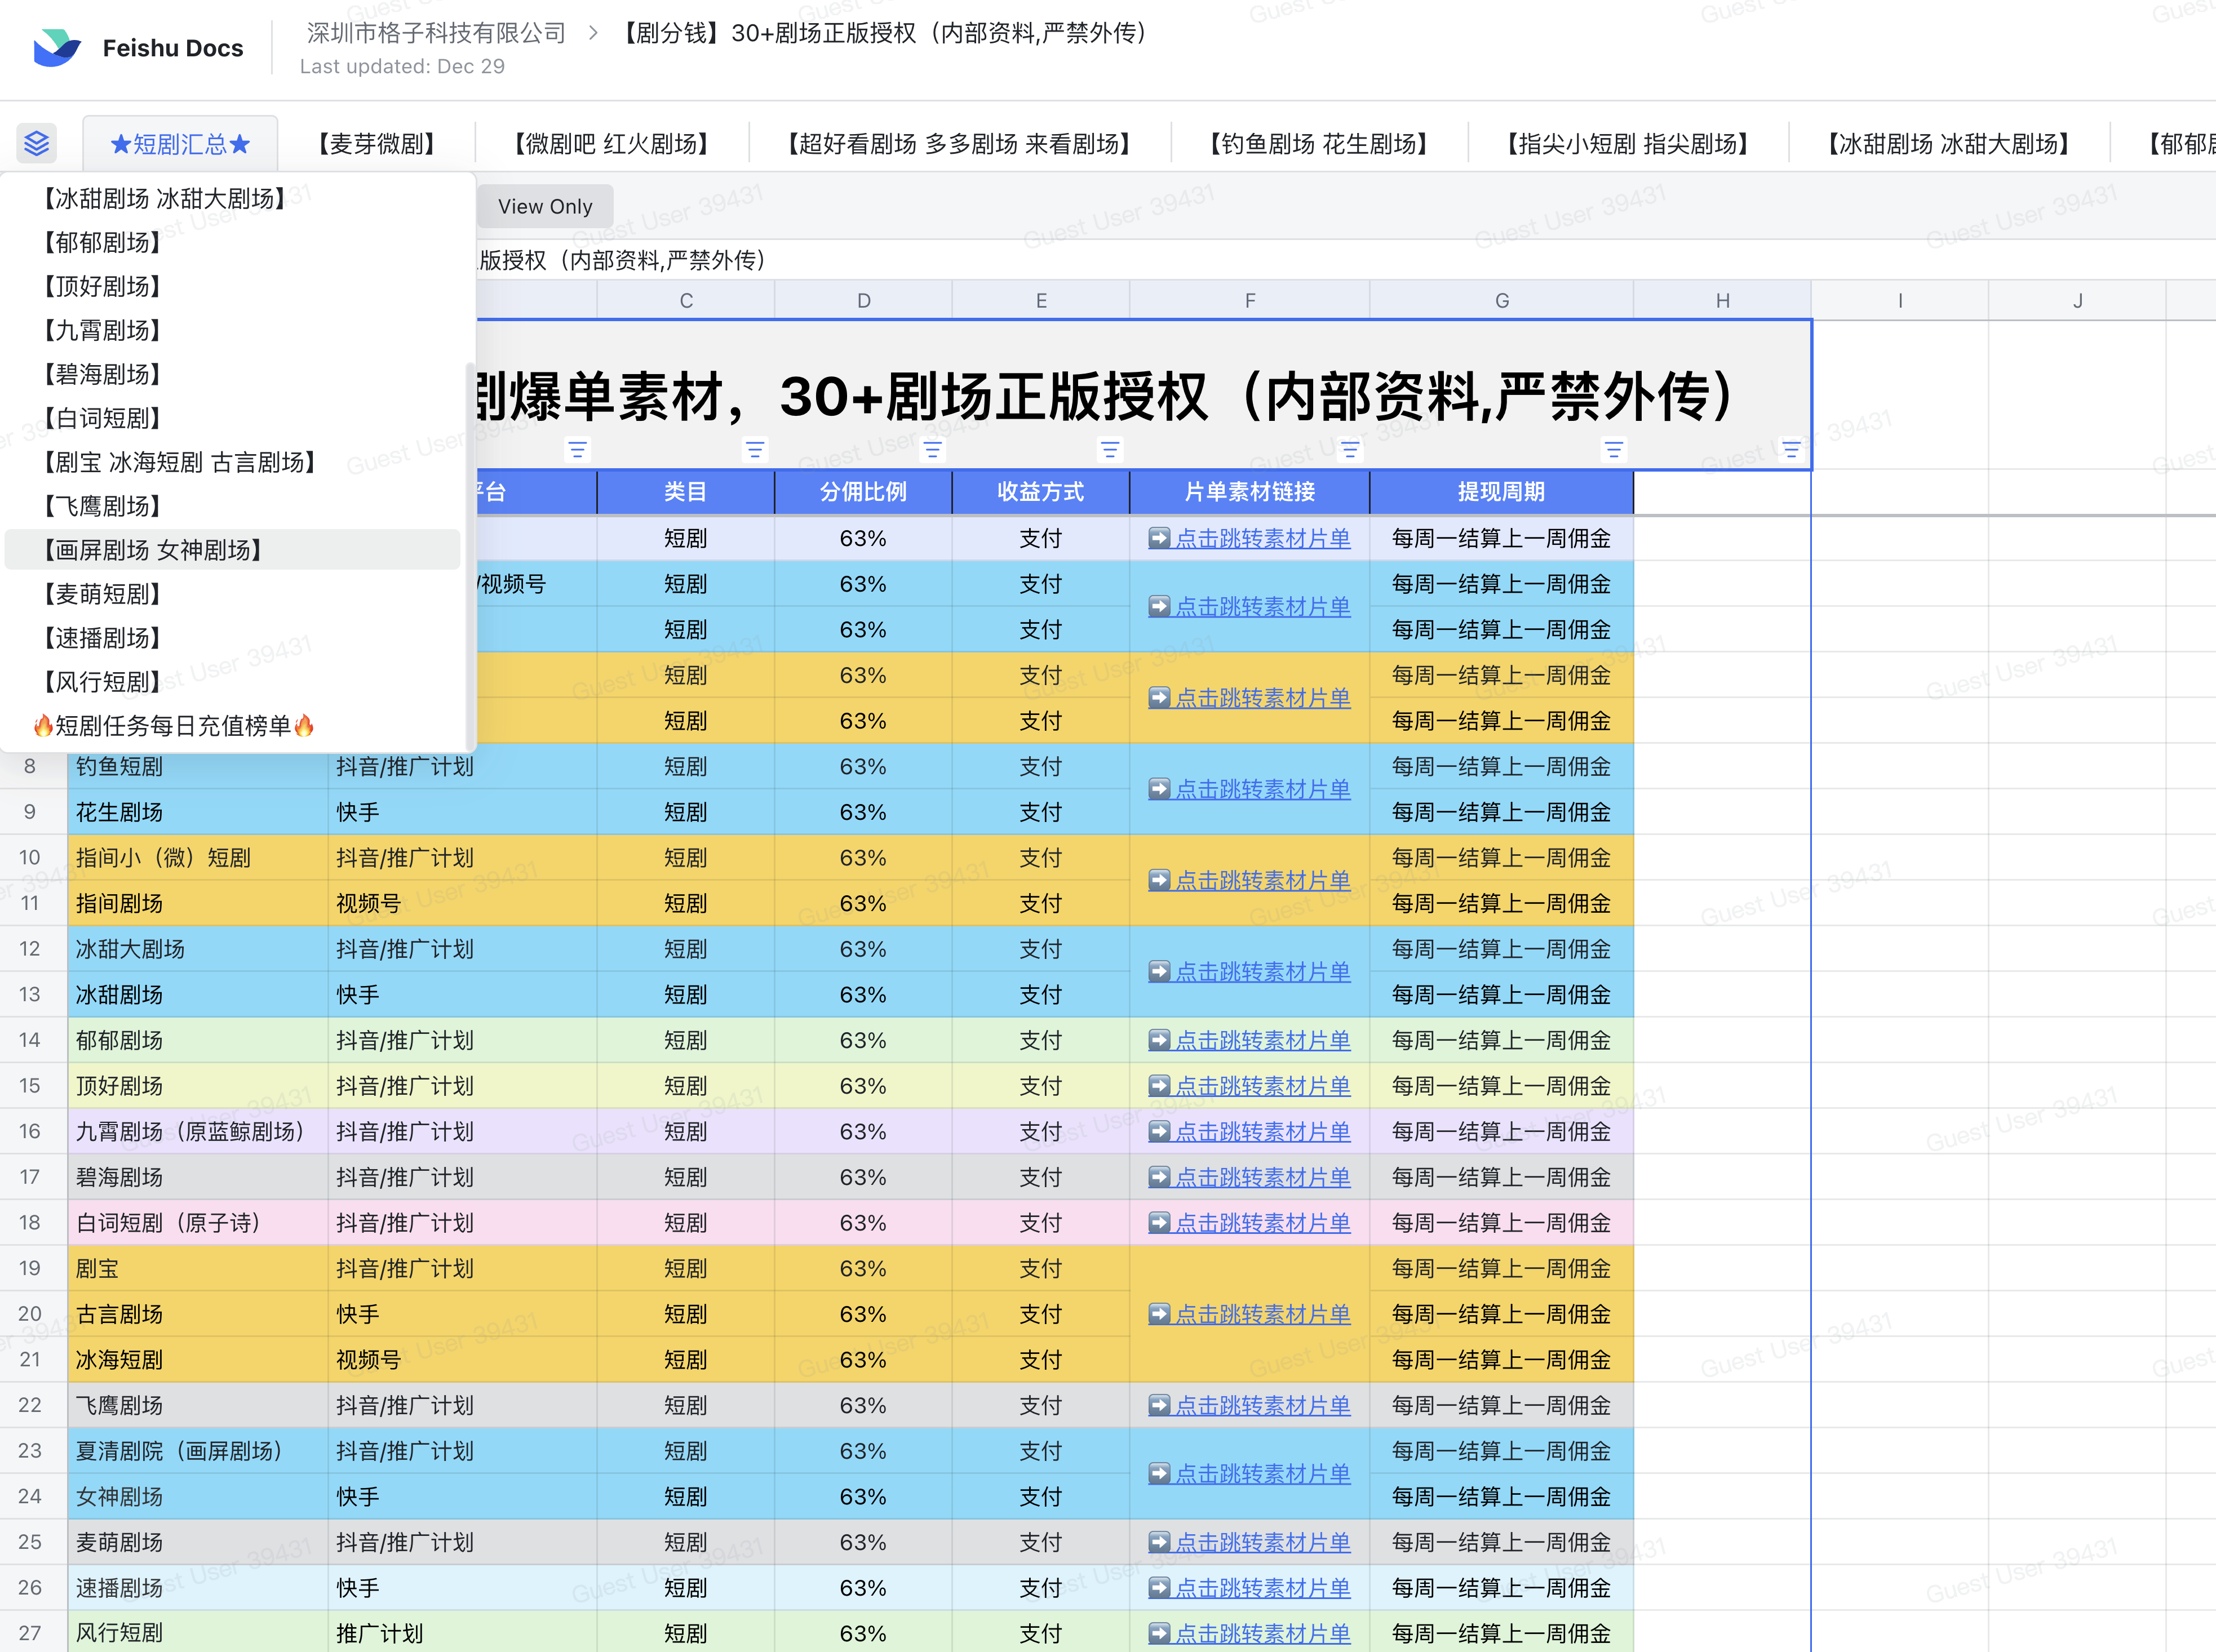Click the sheet list icon left of the sheet tabs
This screenshot has height=1652, width=2216.
36,143
